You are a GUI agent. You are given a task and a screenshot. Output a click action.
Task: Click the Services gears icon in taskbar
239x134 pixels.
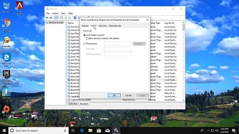(116, 131)
